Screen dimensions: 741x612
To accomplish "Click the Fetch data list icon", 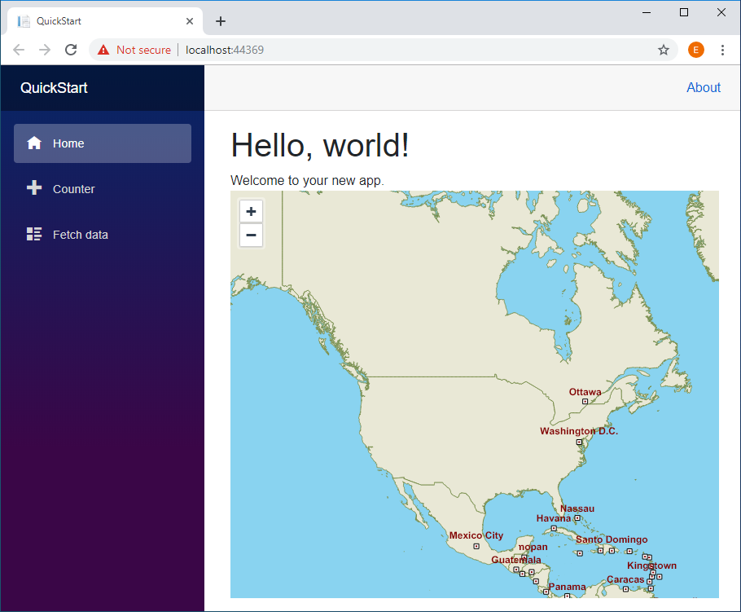I will (x=34, y=234).
